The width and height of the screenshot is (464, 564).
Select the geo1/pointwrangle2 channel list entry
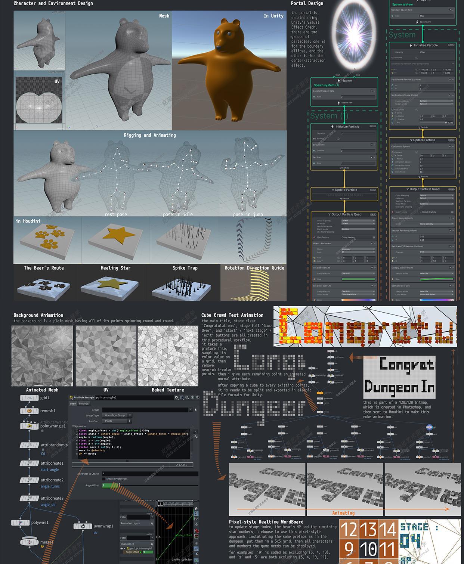click(x=139, y=548)
